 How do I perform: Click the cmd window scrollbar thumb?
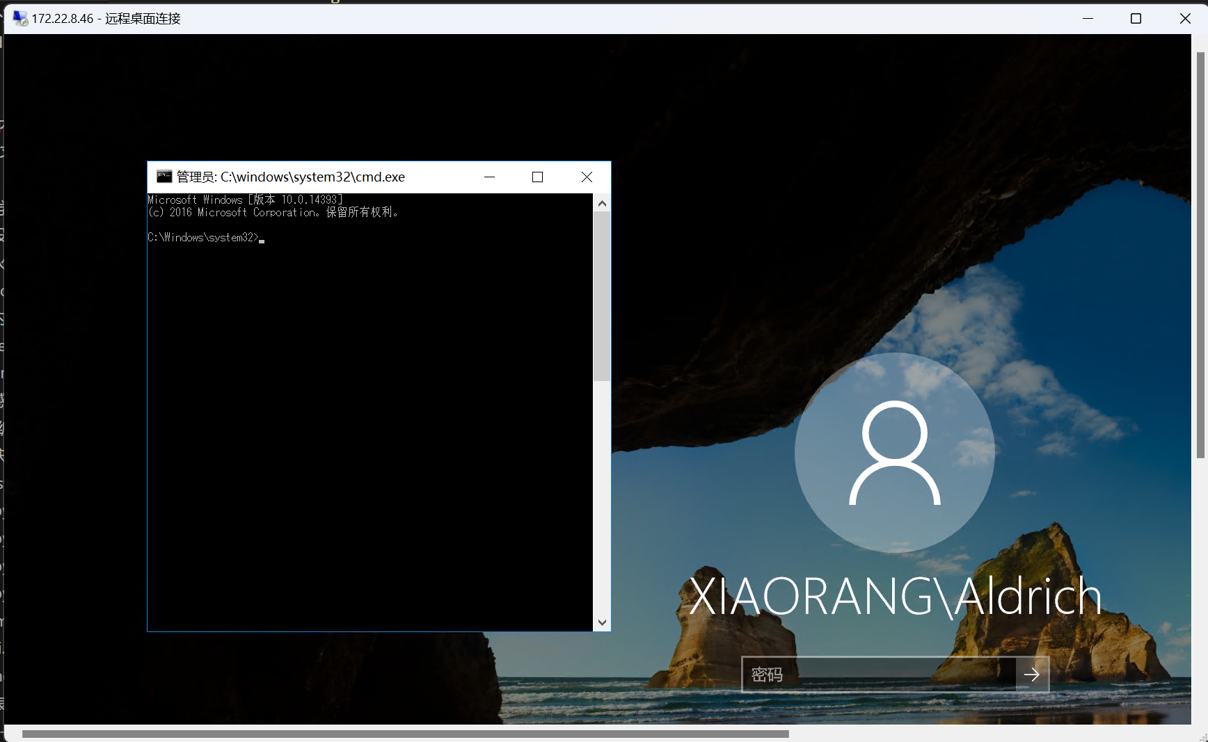click(x=602, y=296)
